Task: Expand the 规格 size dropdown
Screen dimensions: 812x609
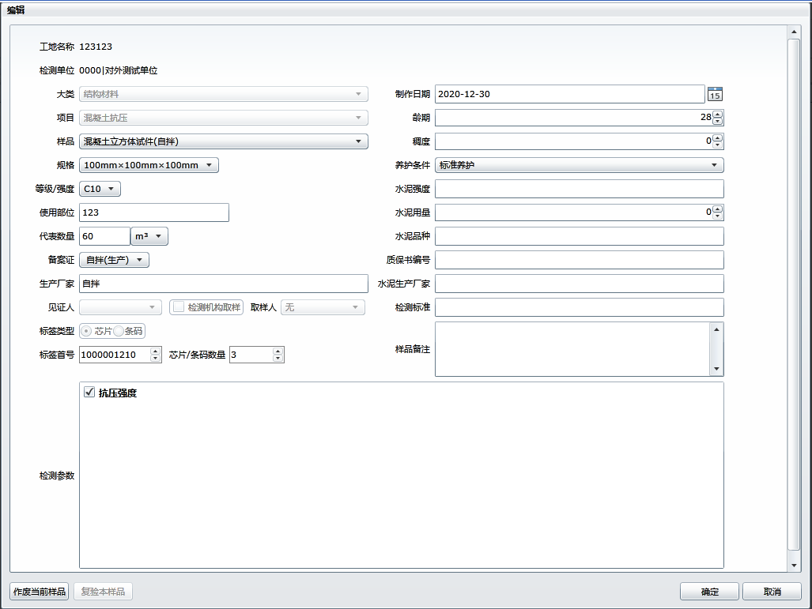Action: [x=149, y=165]
